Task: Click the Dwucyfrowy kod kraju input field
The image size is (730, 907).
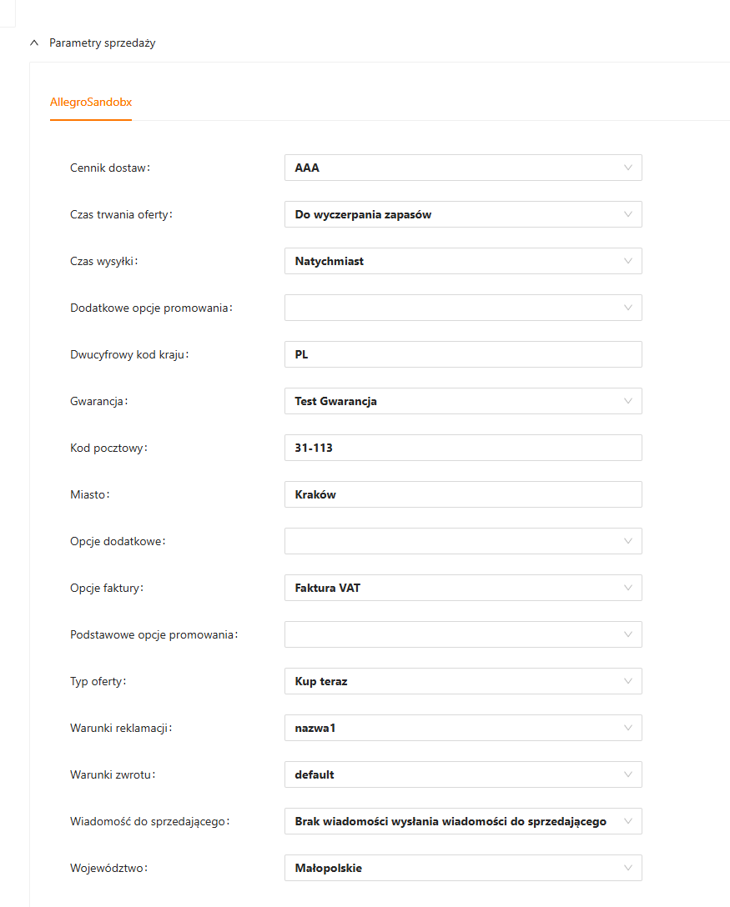Action: [463, 354]
